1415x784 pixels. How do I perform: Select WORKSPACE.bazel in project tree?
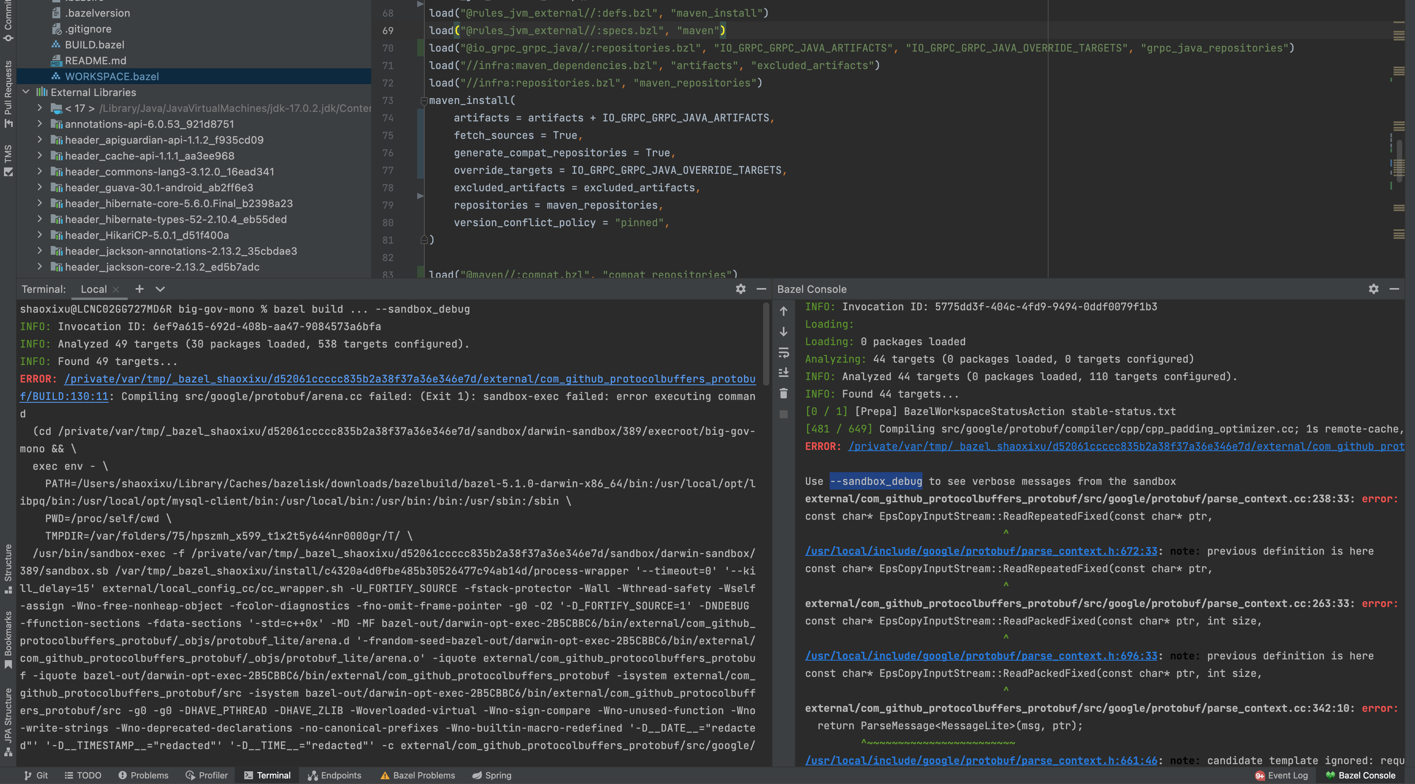click(111, 76)
